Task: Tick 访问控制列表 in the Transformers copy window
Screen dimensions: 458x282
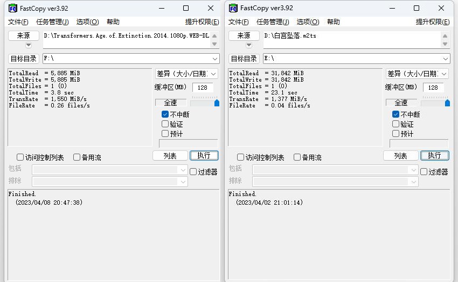Action: point(20,157)
